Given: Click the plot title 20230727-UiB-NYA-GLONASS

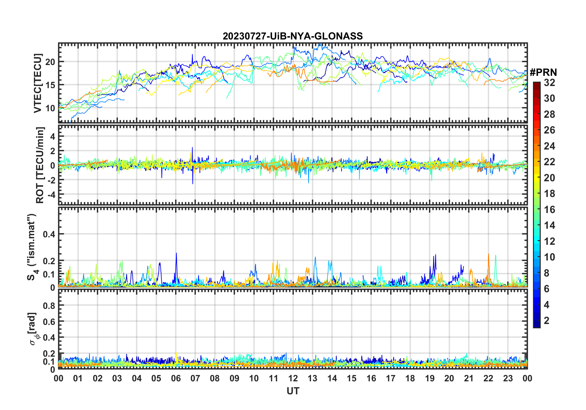Looking at the screenshot, I should [x=293, y=36].
